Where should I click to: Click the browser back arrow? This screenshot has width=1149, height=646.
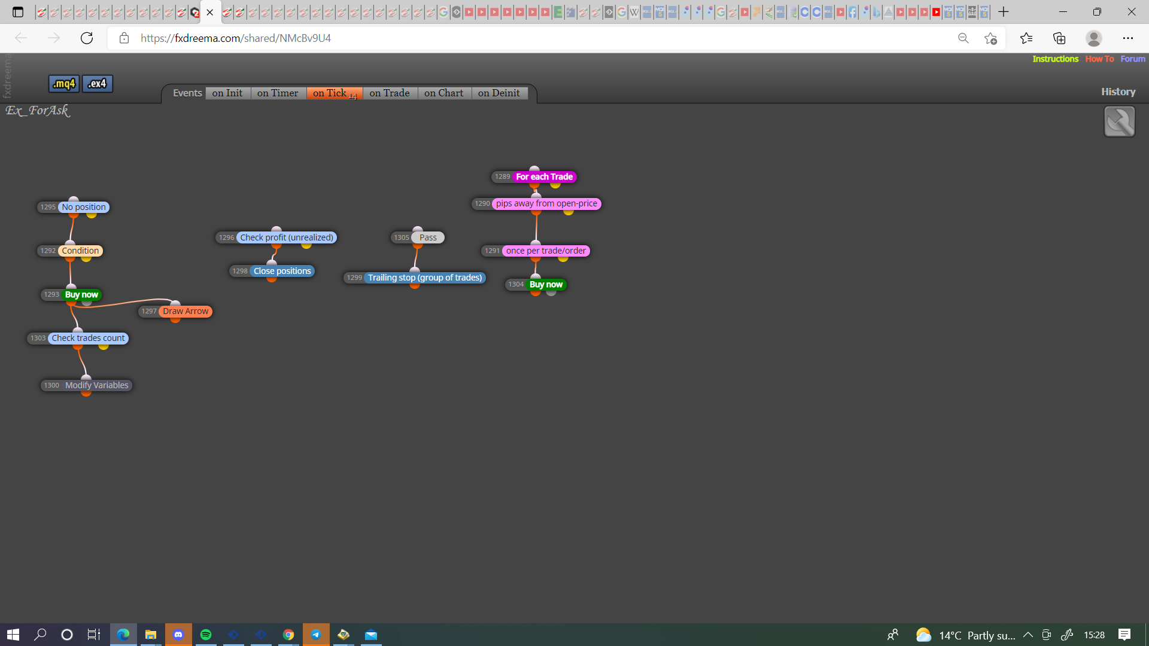click(x=21, y=38)
